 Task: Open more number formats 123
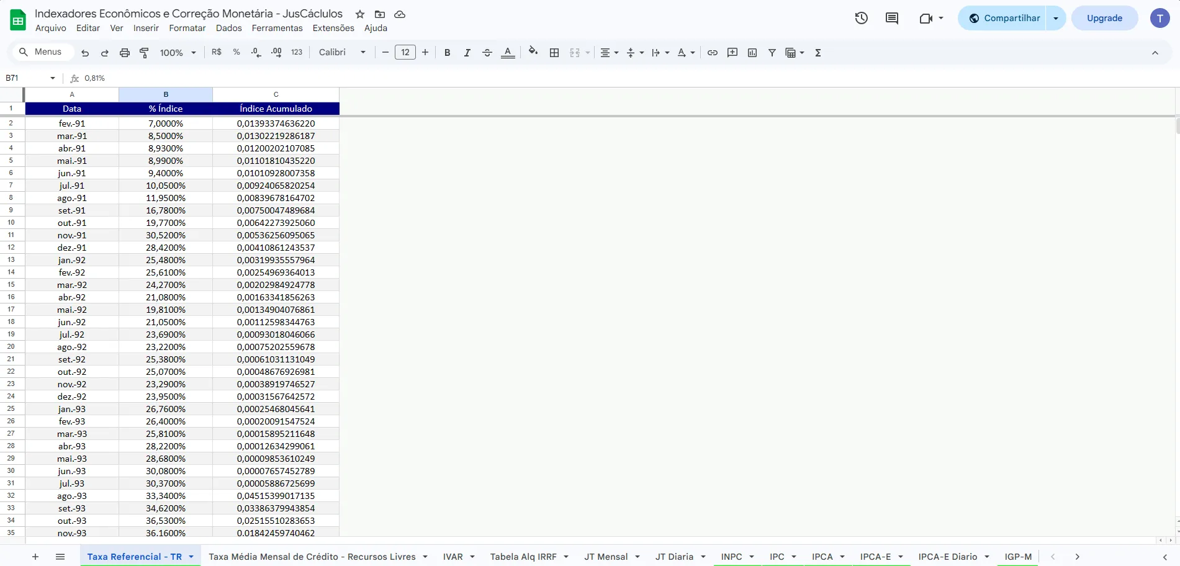coord(297,52)
